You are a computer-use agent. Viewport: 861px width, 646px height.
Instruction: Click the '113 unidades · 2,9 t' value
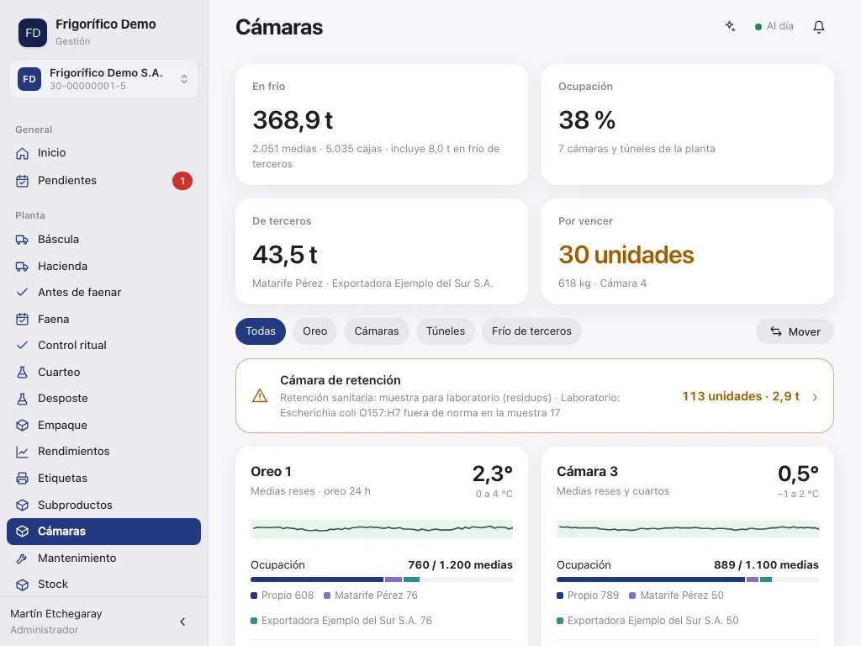tap(741, 397)
